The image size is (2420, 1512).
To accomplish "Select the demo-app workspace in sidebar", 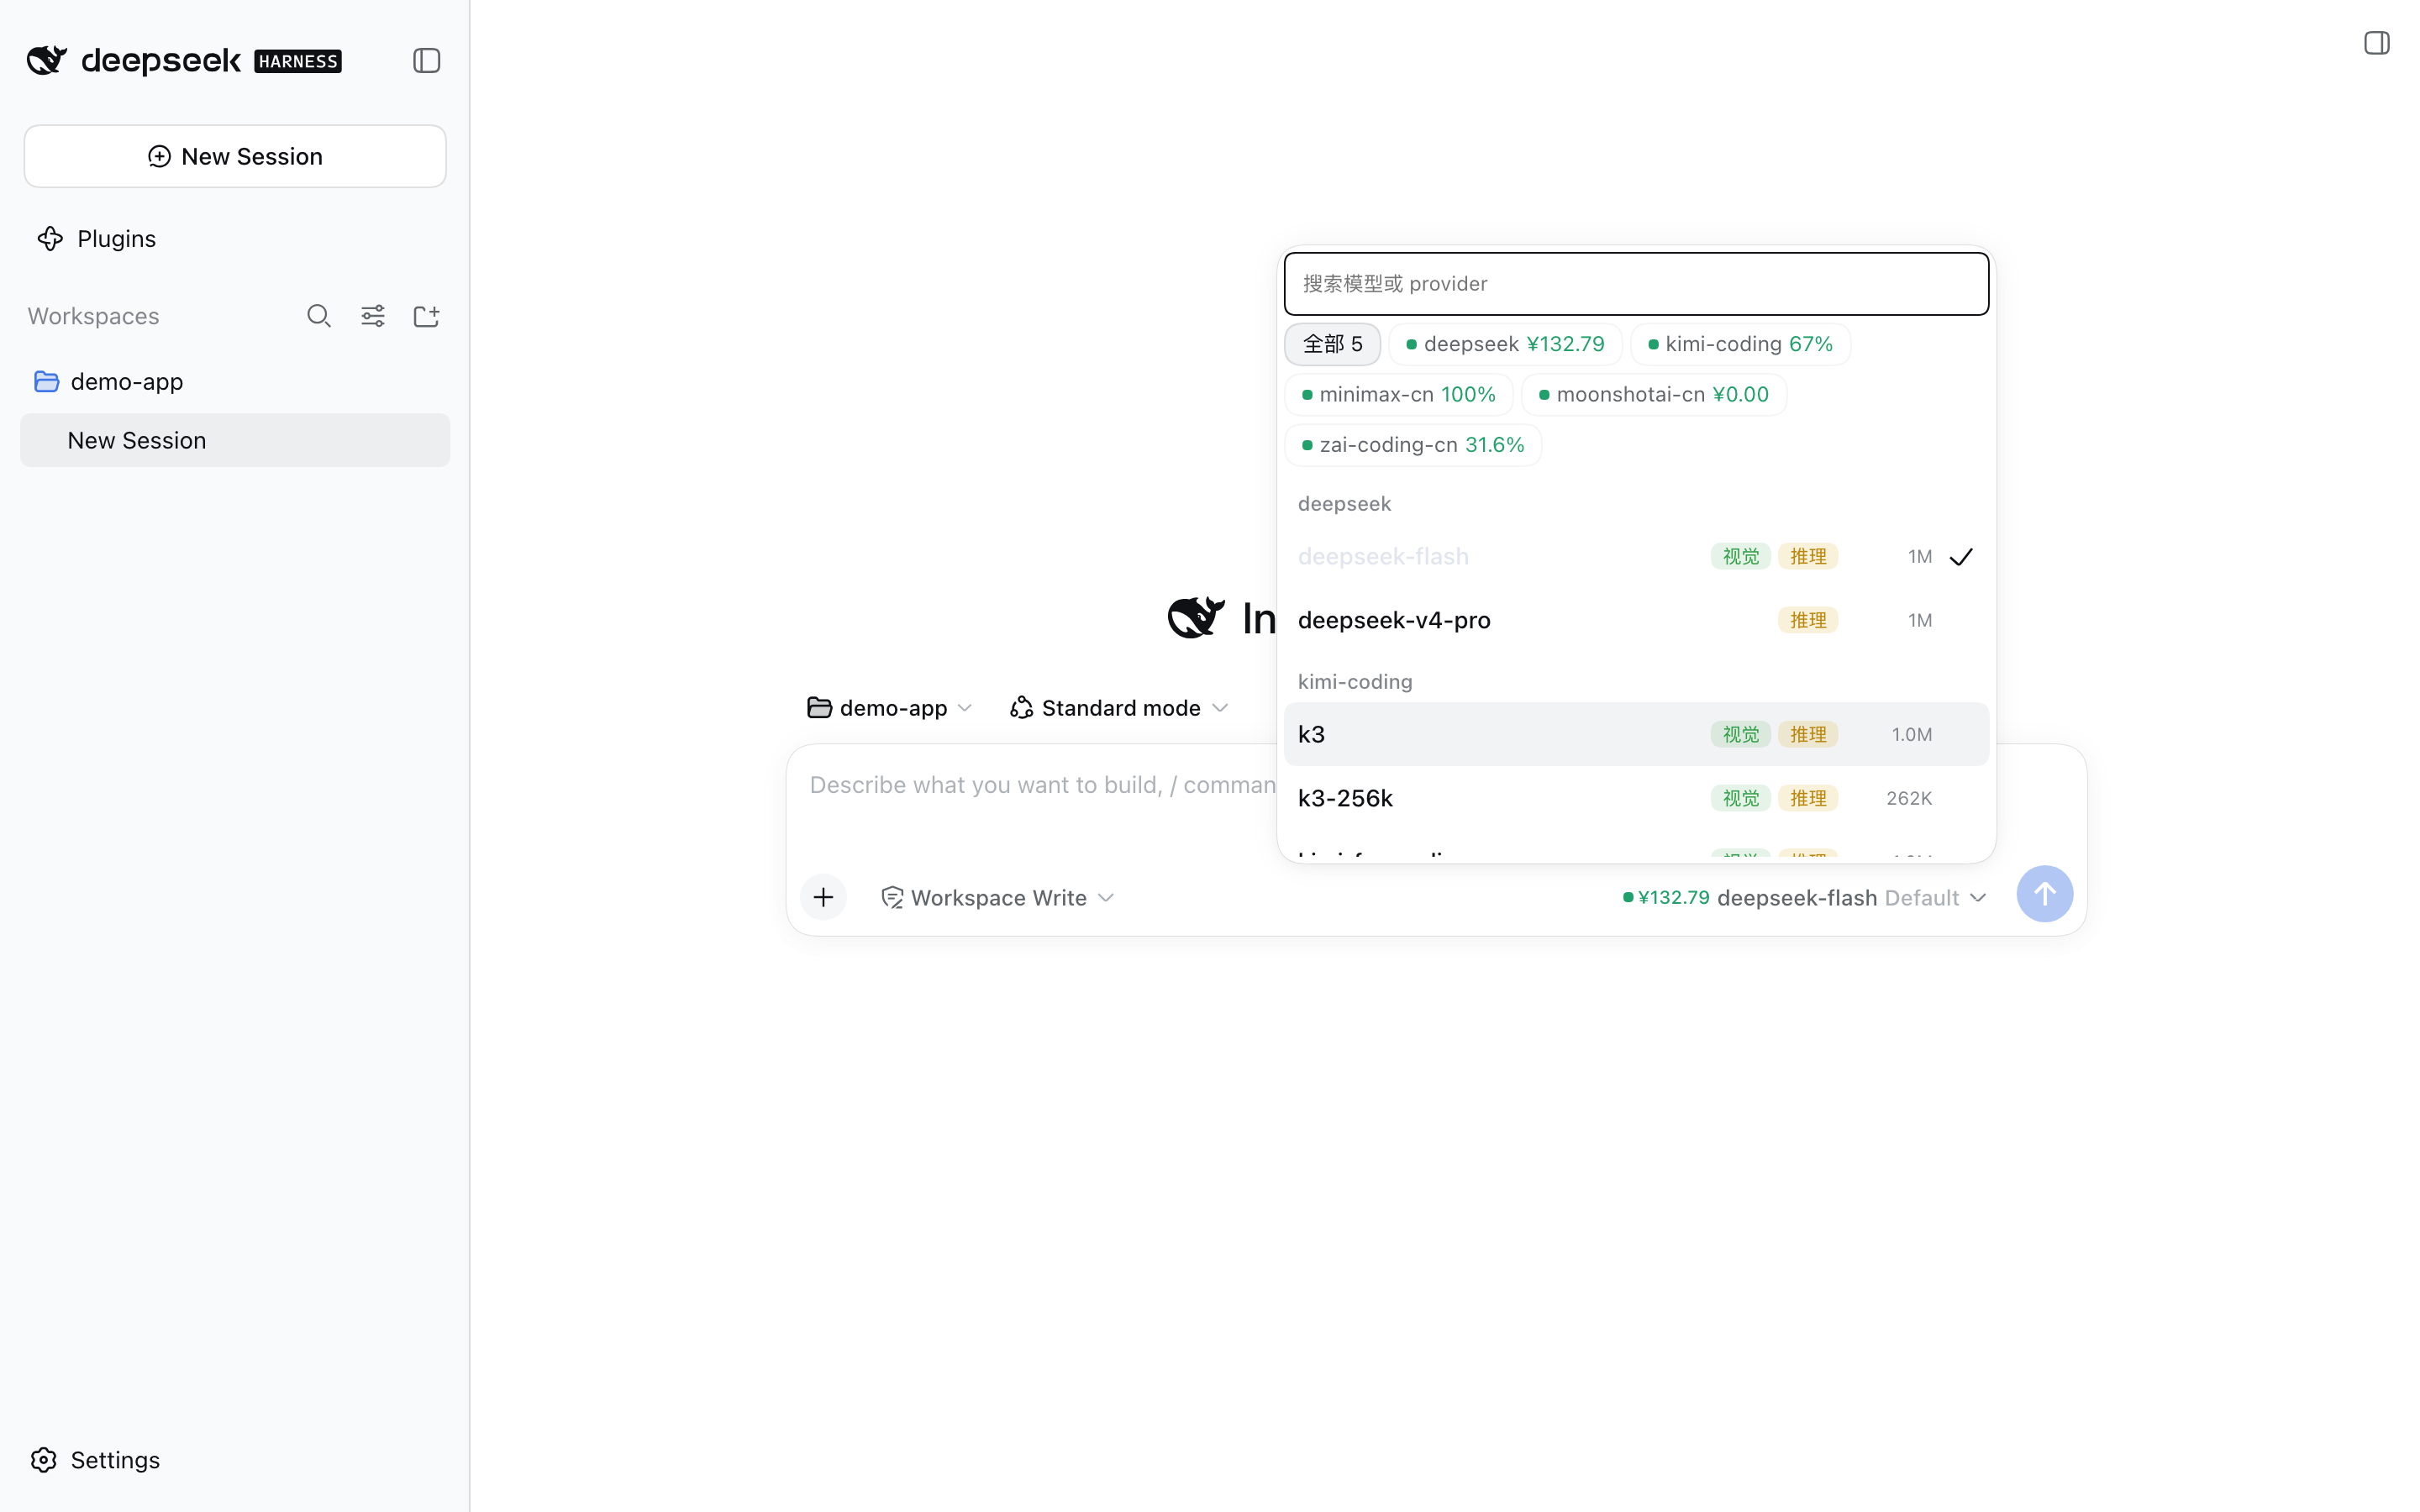I will click(235, 381).
